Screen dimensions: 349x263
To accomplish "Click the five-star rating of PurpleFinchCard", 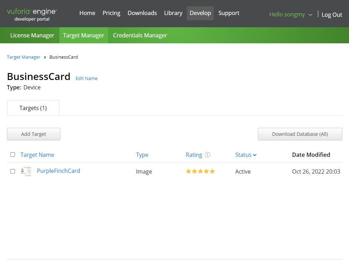I will 200,171.
